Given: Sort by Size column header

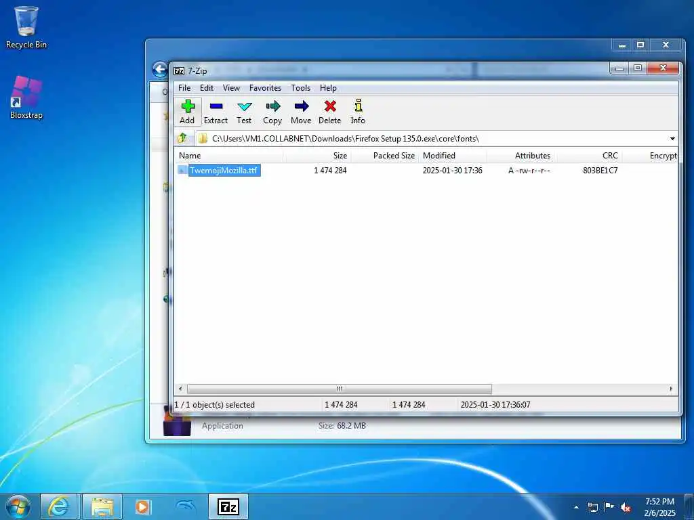Looking at the screenshot, I should point(317,156).
